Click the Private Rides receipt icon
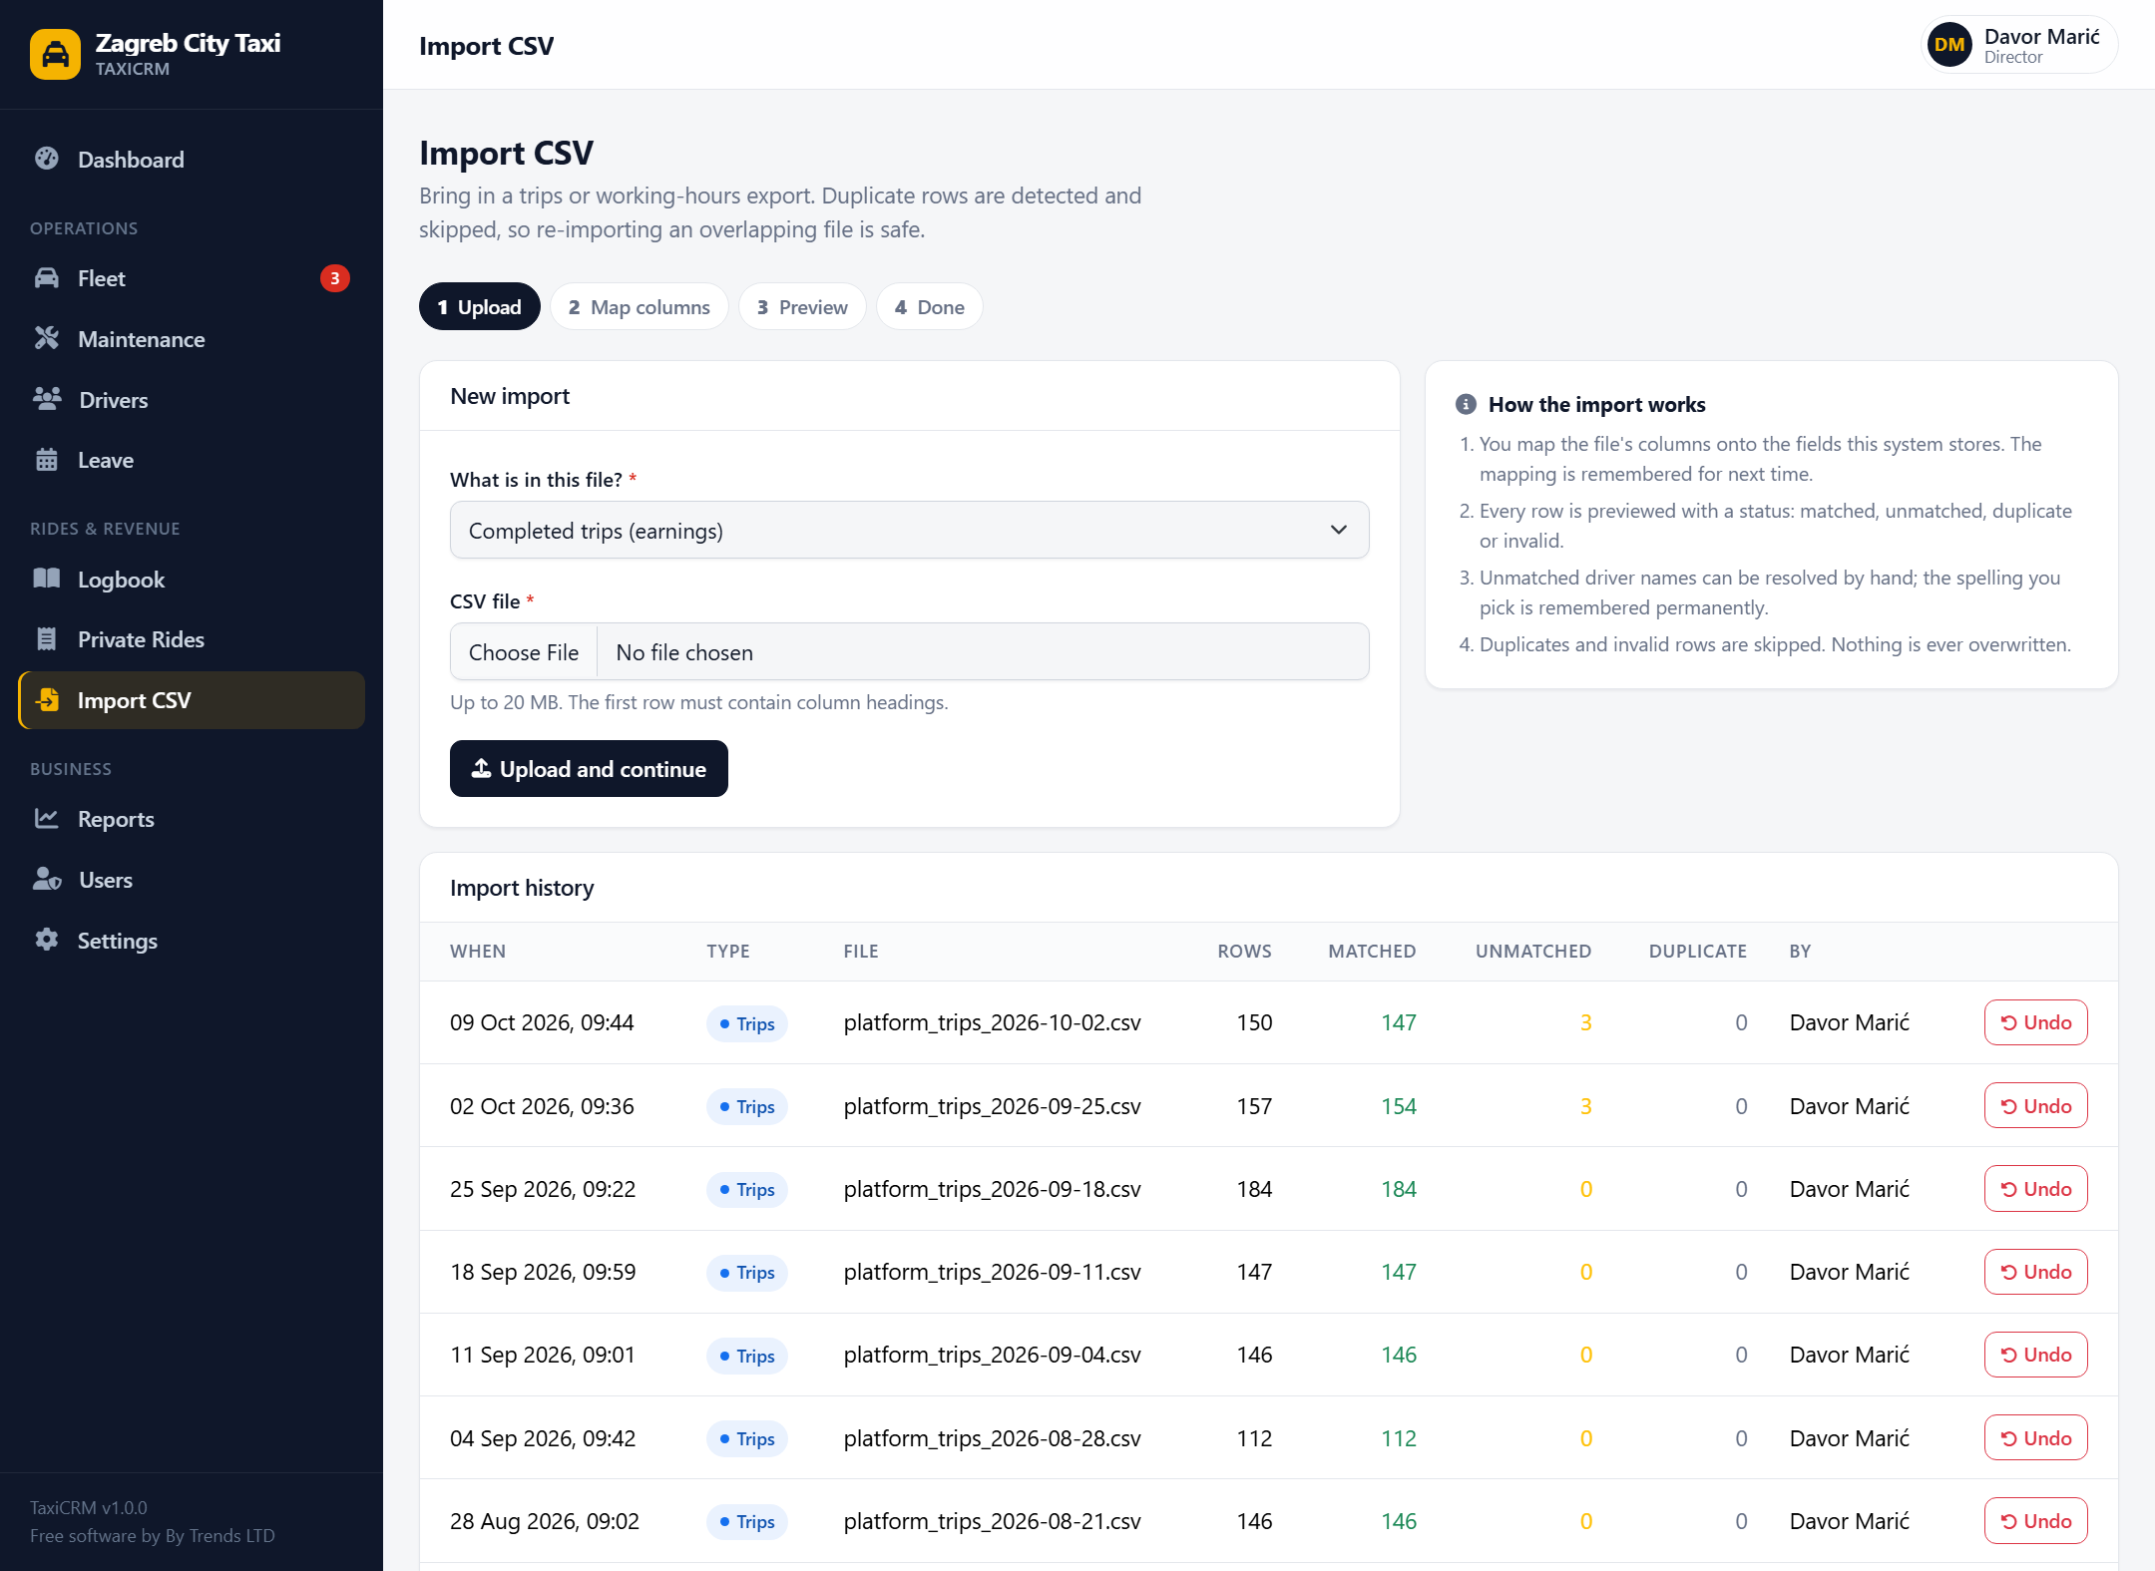Screen dimensions: 2155x1571 (47, 639)
